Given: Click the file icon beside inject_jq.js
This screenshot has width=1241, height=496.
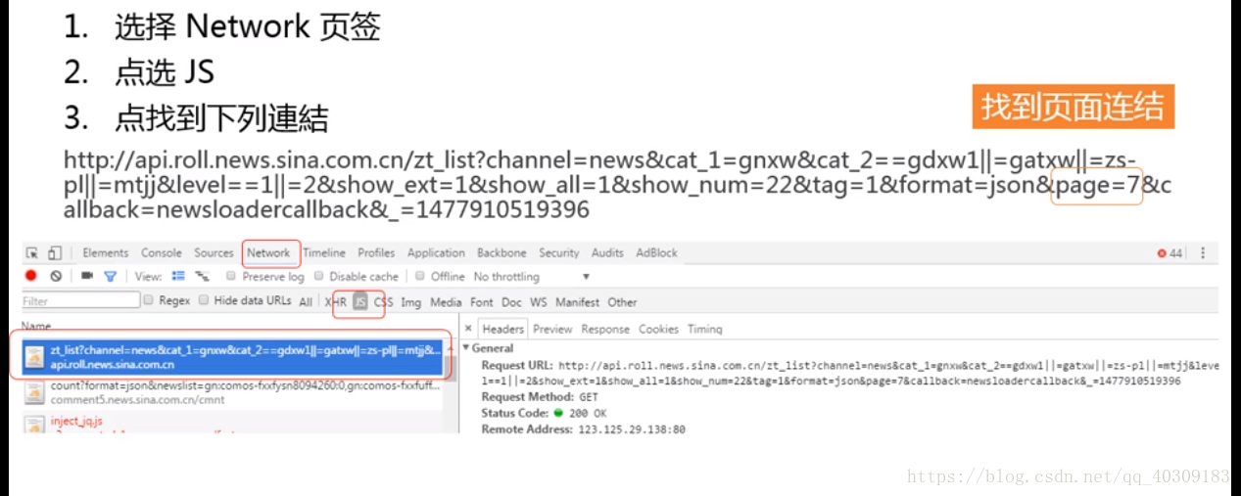Looking at the screenshot, I should pos(35,426).
